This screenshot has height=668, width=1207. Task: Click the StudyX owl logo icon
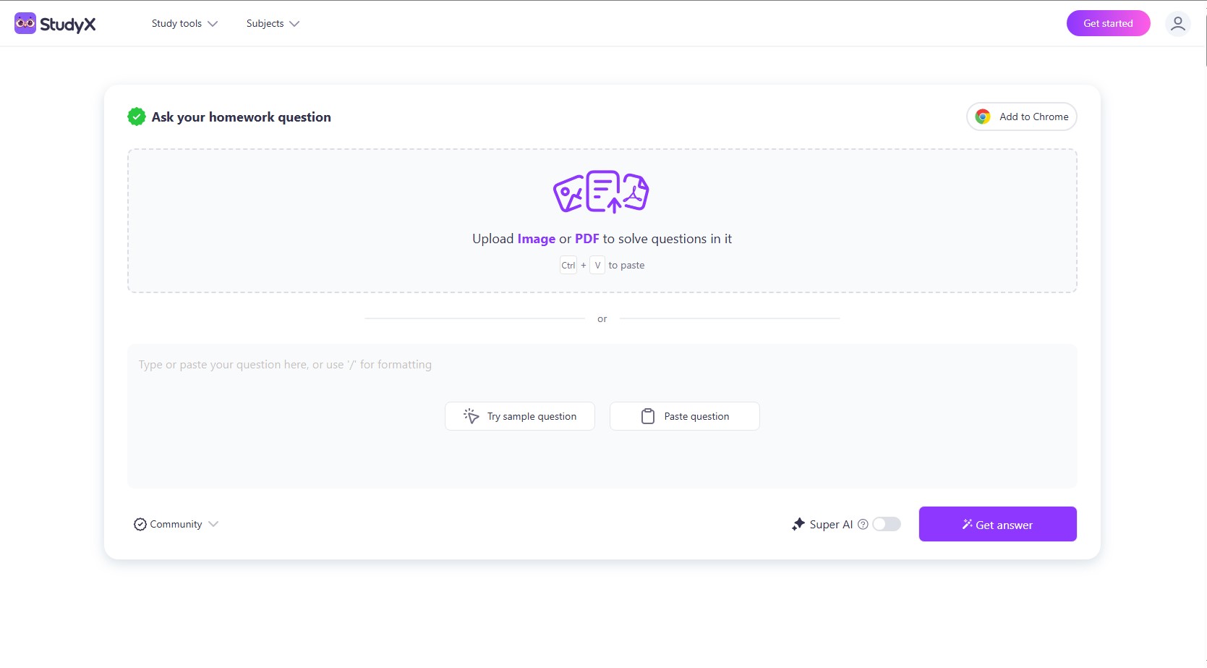click(x=25, y=23)
